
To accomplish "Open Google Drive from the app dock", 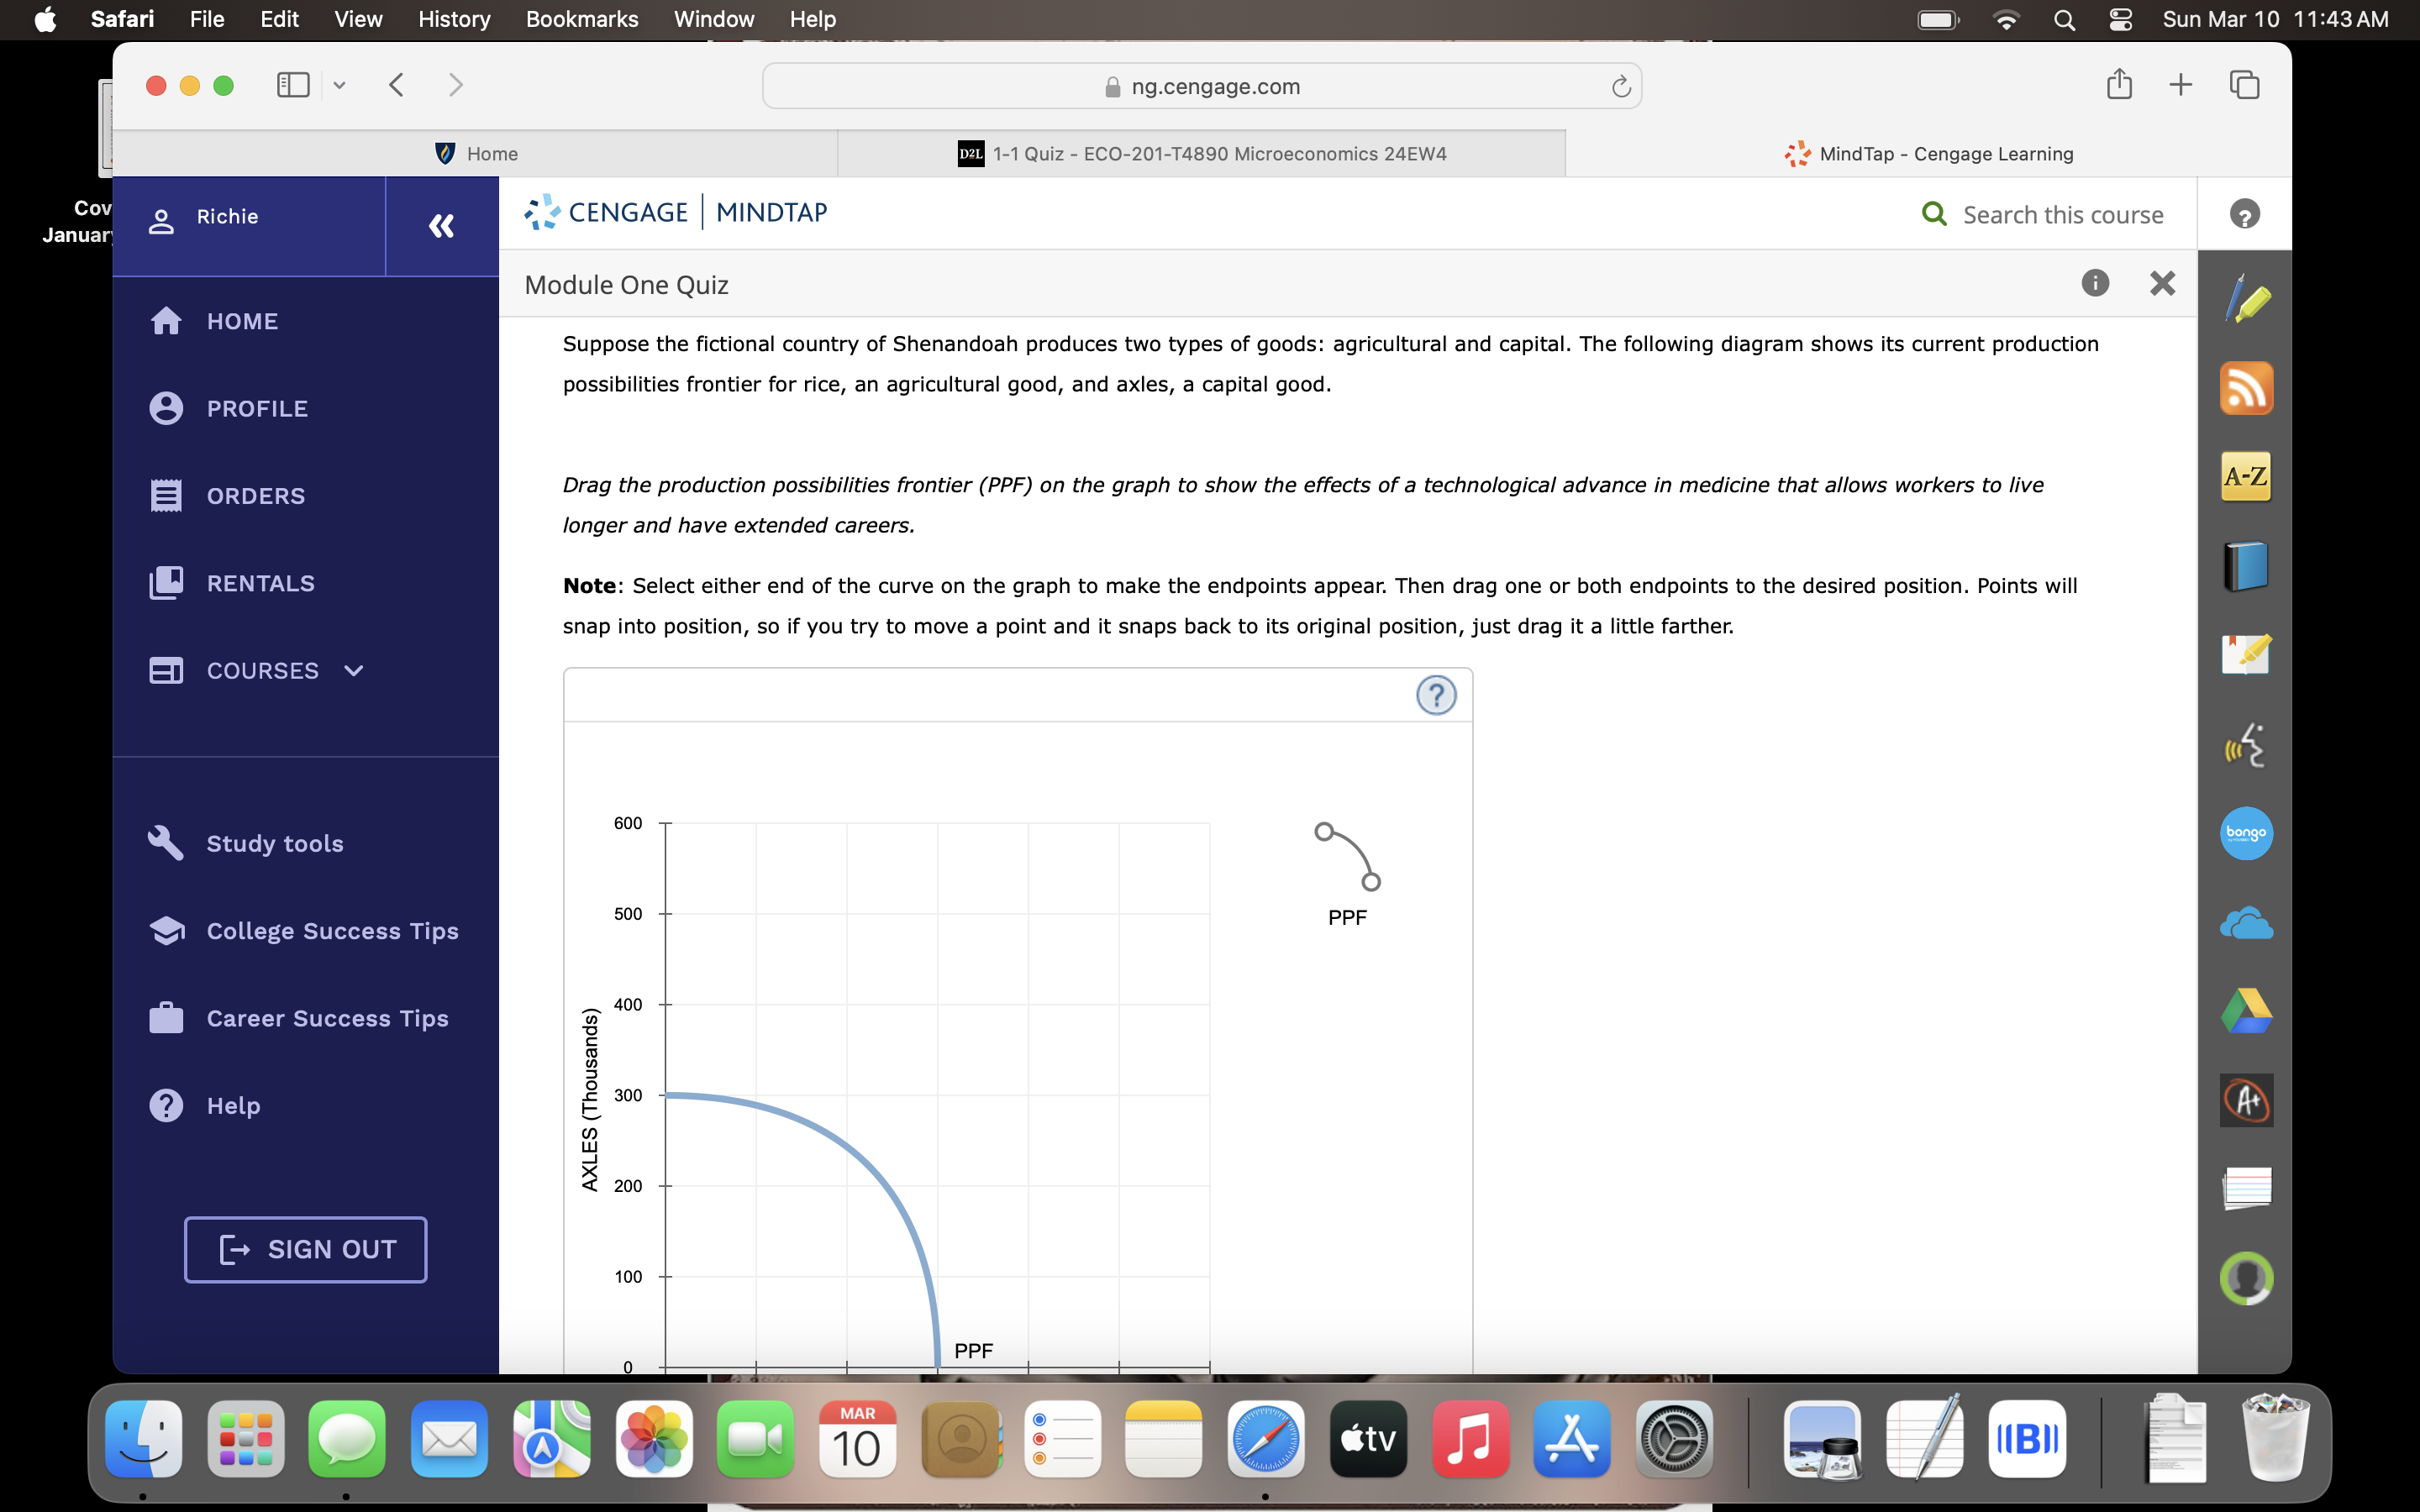I will [x=2247, y=1010].
